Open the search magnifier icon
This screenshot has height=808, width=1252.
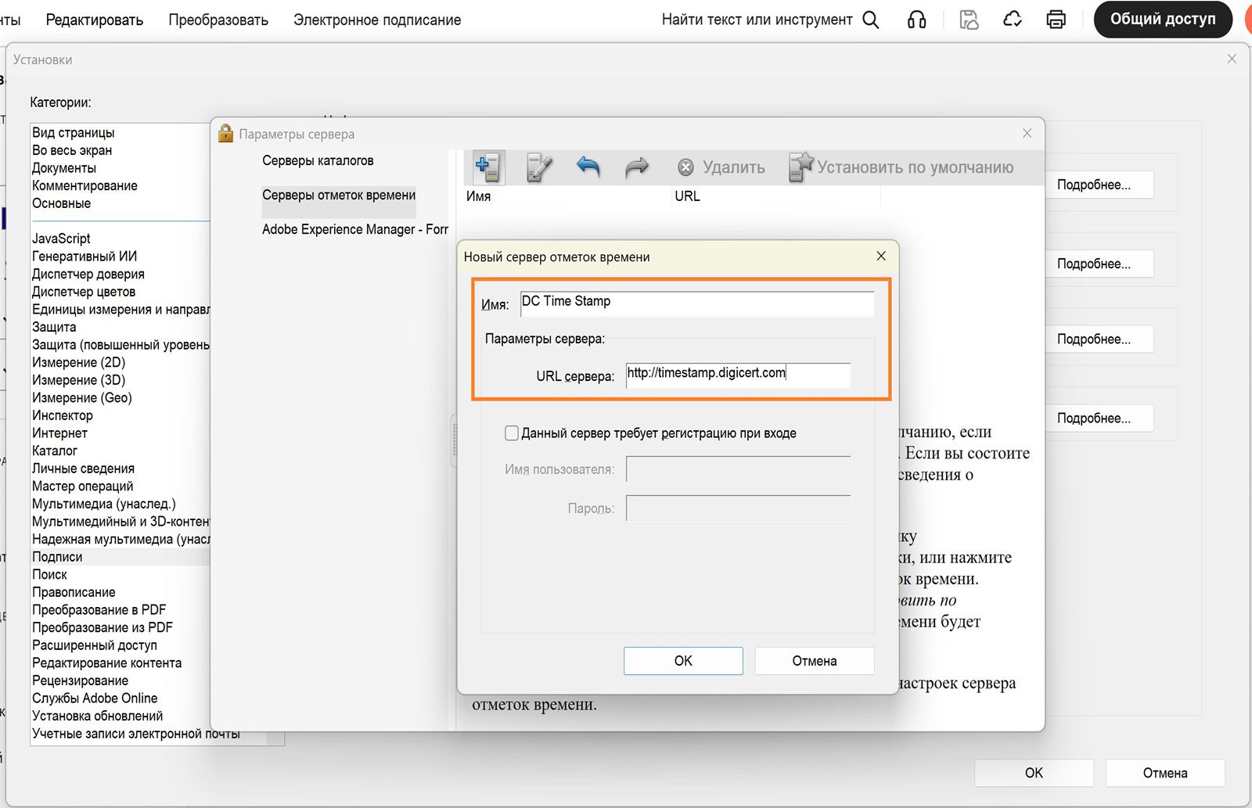pyautogui.click(x=871, y=20)
